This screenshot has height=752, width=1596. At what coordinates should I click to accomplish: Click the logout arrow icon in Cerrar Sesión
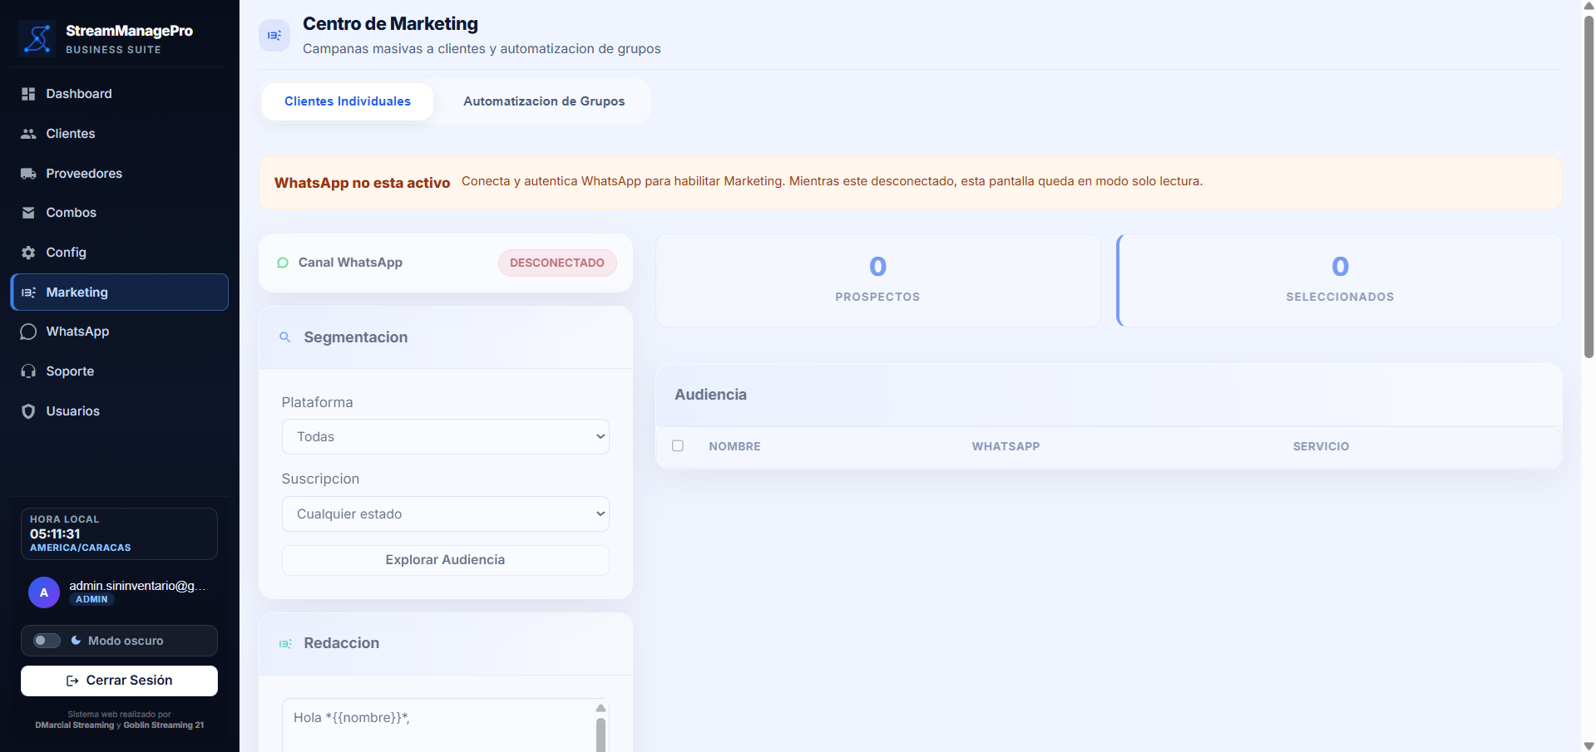[x=72, y=681]
